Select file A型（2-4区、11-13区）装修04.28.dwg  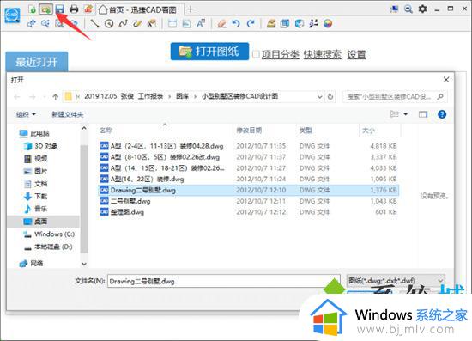[249, 146]
